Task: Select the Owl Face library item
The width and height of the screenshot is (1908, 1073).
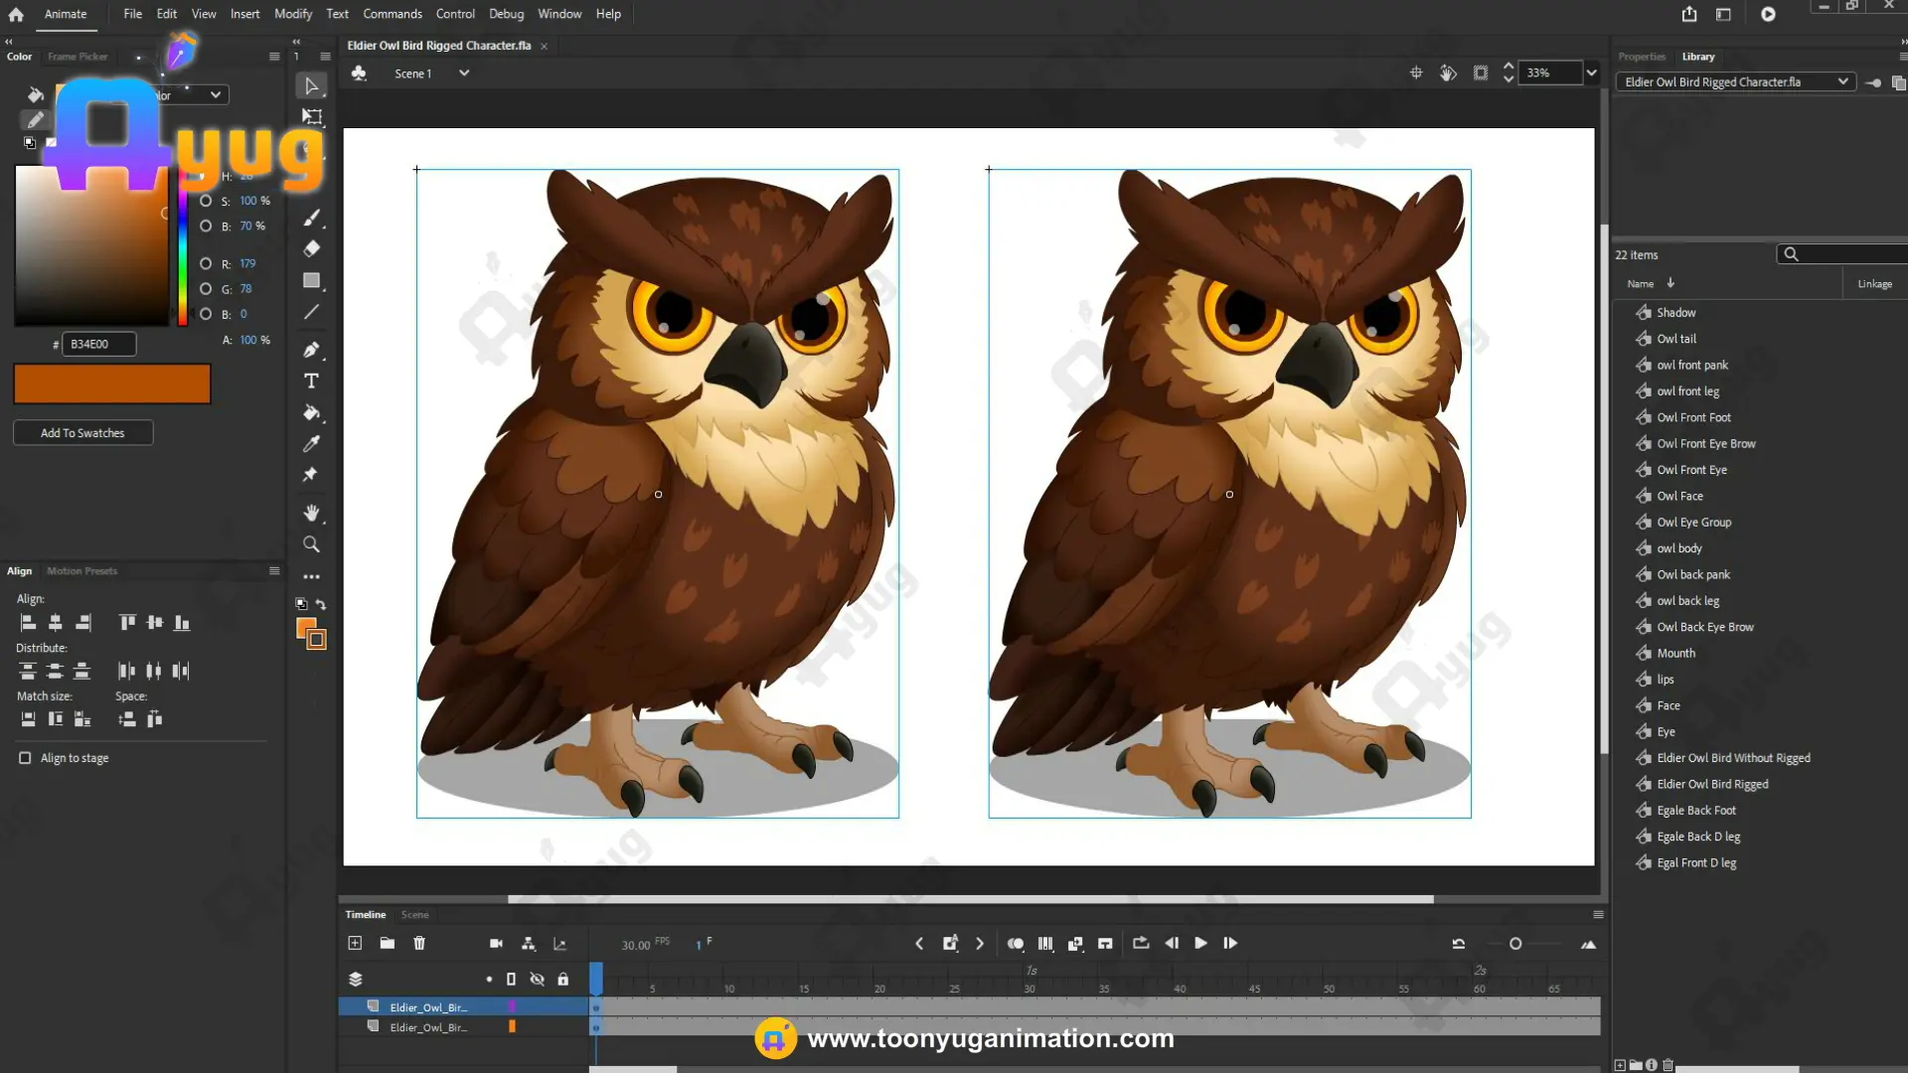Action: 1679,496
